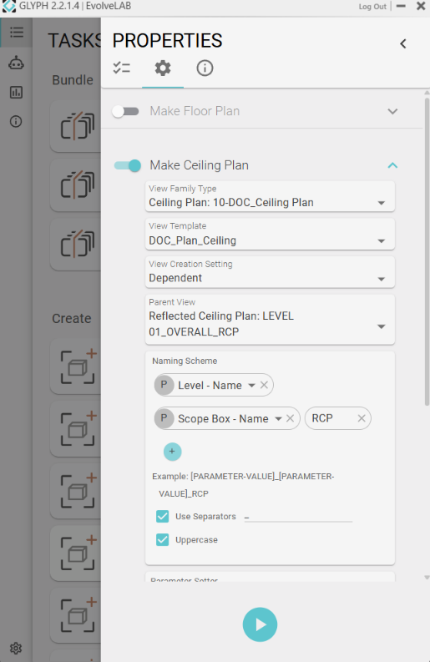Remove the RCP text chip
This screenshot has width=430, height=662.
[x=362, y=418]
